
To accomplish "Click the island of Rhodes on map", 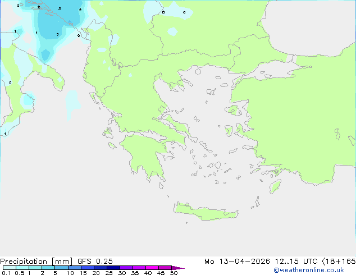I will [x=275, y=186].
